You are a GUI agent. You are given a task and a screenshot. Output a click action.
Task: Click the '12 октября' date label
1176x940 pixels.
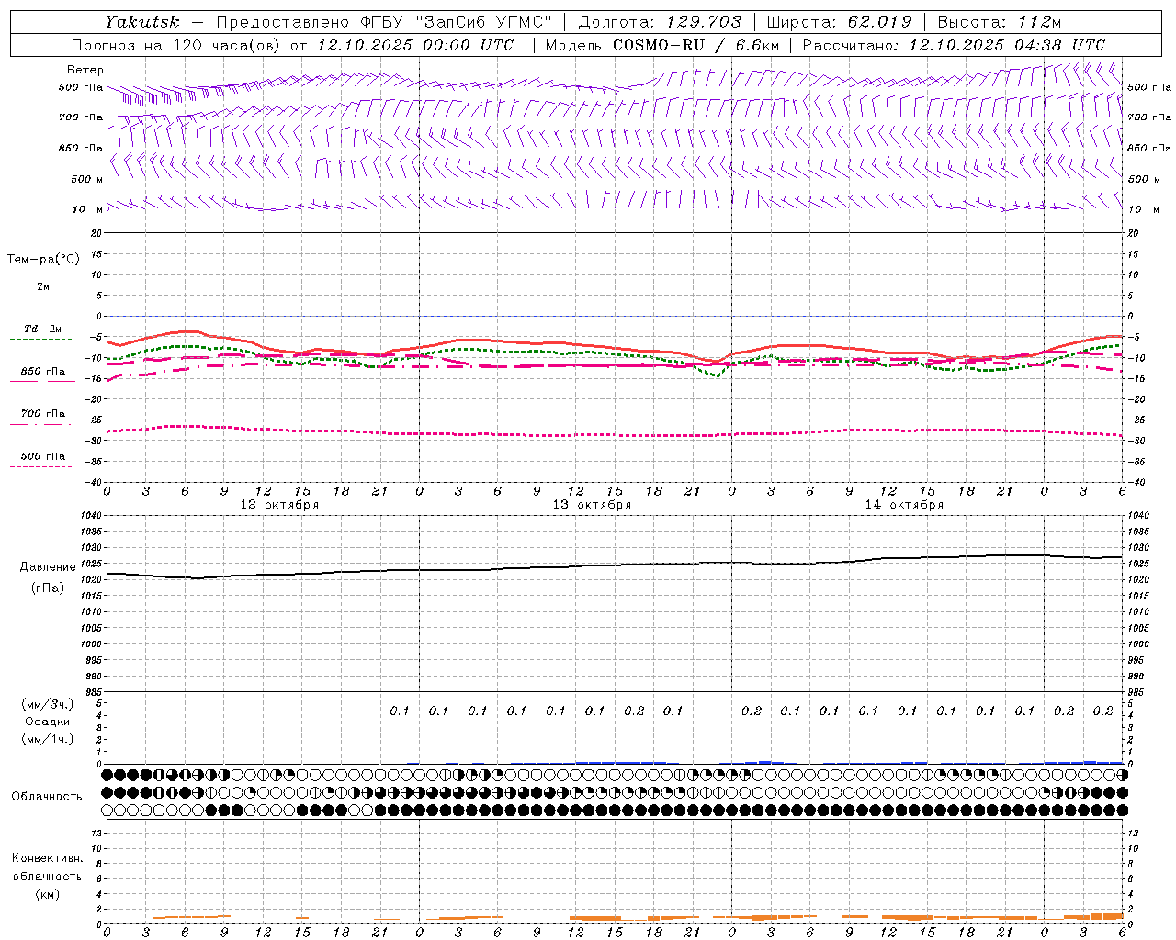tap(279, 505)
